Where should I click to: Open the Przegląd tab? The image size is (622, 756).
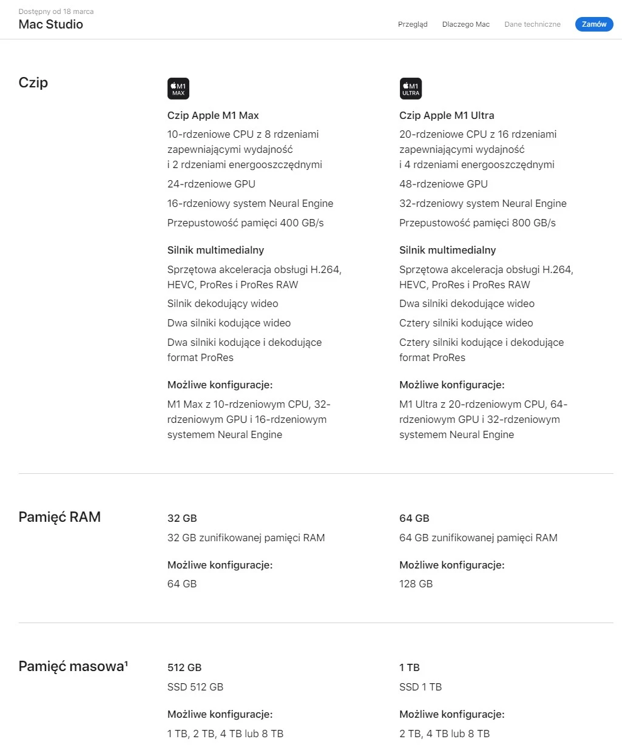[413, 24]
